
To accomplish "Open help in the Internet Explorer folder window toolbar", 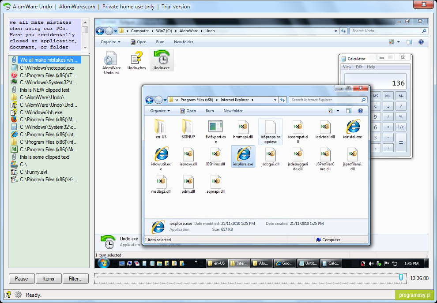I will click(x=360, y=111).
